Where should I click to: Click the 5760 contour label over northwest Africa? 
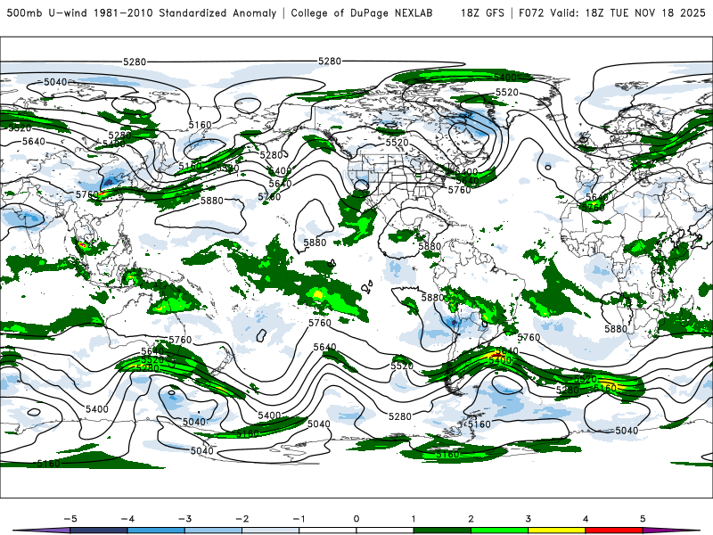click(x=594, y=208)
